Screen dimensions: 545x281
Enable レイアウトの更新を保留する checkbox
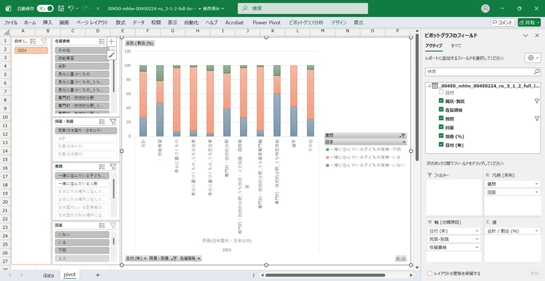point(429,273)
